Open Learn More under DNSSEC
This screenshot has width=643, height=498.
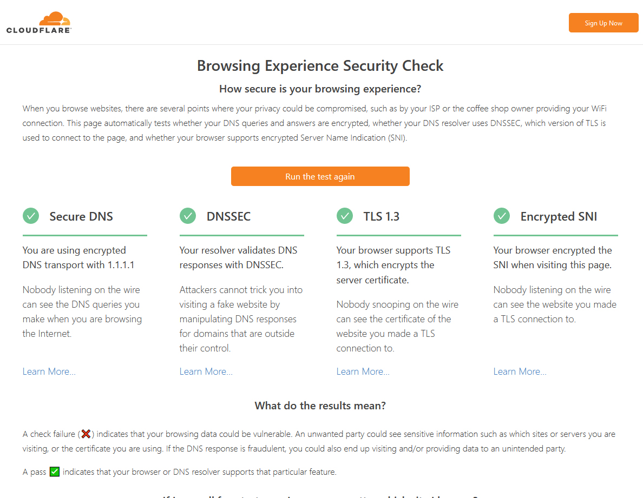206,371
